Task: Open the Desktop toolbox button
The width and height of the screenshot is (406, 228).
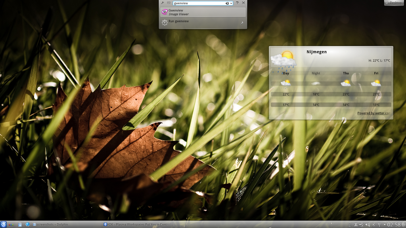Action: point(394,3)
